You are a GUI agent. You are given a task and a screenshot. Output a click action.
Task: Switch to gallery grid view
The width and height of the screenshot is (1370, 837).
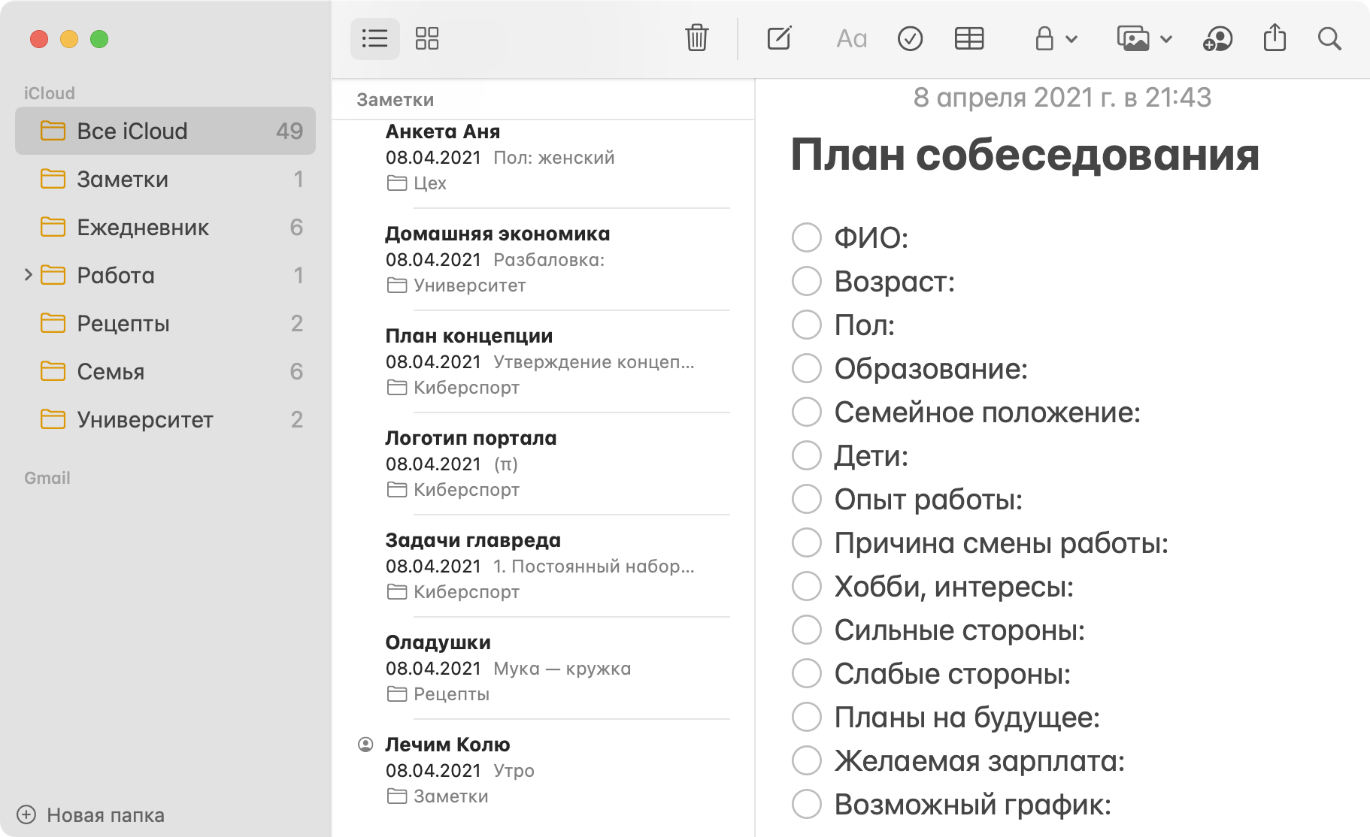(x=427, y=38)
